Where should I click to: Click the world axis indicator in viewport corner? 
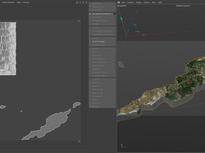coord(123,146)
